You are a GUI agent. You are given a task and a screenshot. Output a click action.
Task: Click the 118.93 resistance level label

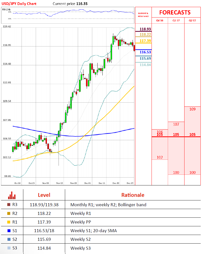point(145,29)
